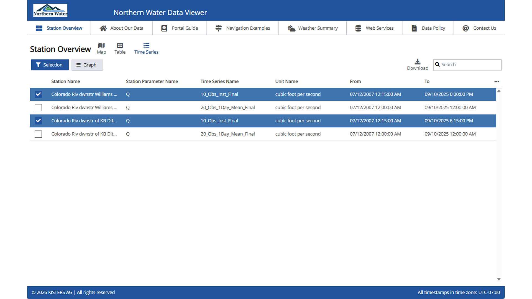Screen dimensions: 532x299
Task: Click 20_Obs_1Day_Mean_Final in Williams row
Action: [227, 108]
